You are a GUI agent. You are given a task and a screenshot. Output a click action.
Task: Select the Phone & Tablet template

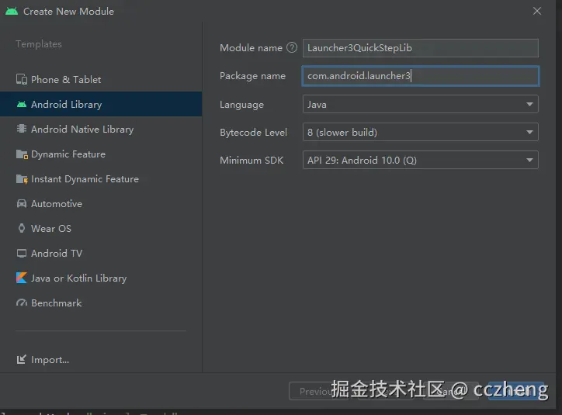[x=101, y=79]
